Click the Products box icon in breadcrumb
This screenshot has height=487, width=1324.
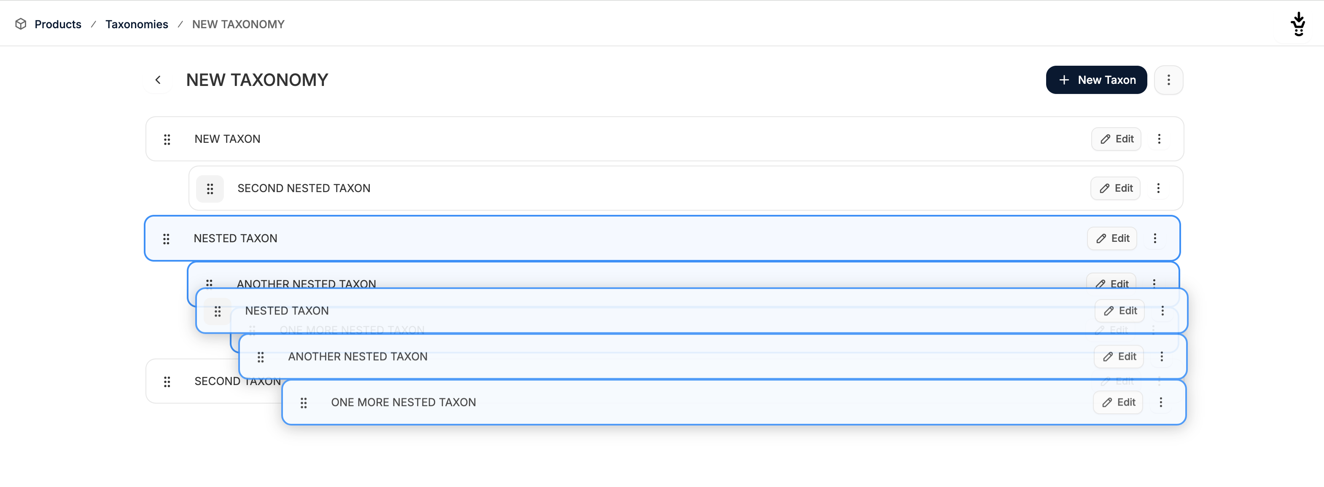coord(21,24)
